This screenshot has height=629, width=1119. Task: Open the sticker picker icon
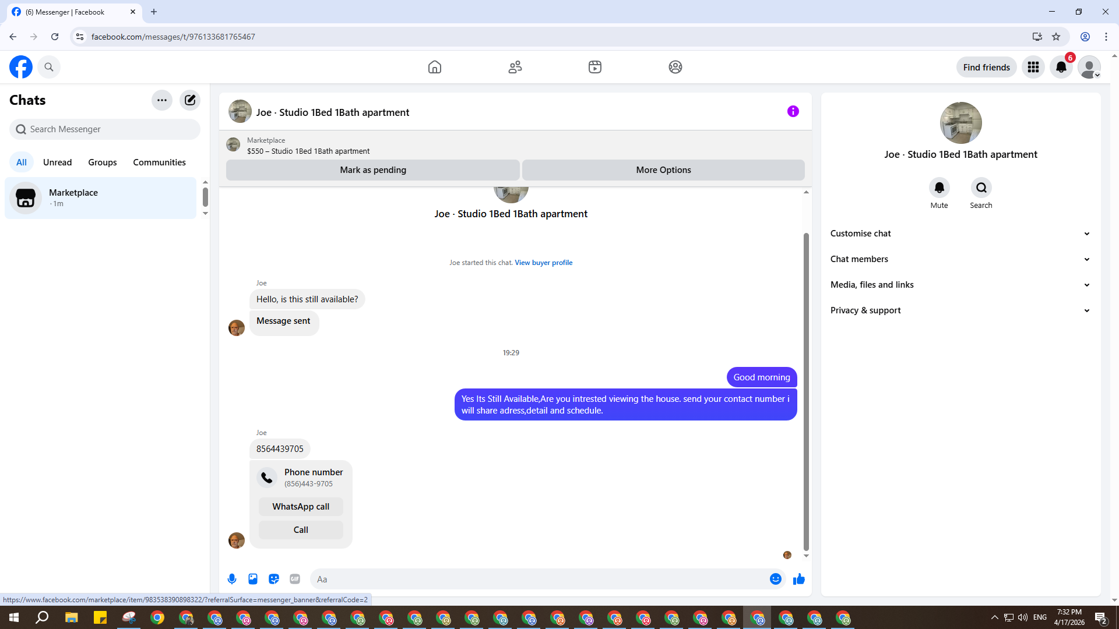point(274,579)
